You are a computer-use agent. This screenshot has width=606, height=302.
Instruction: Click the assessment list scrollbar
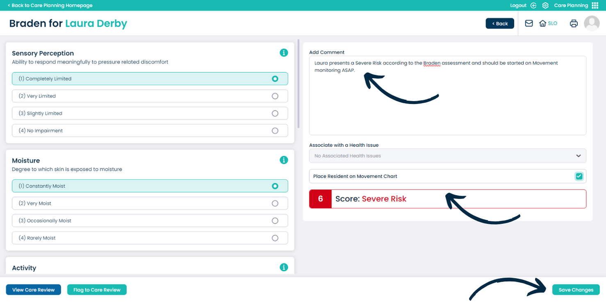pos(298,84)
